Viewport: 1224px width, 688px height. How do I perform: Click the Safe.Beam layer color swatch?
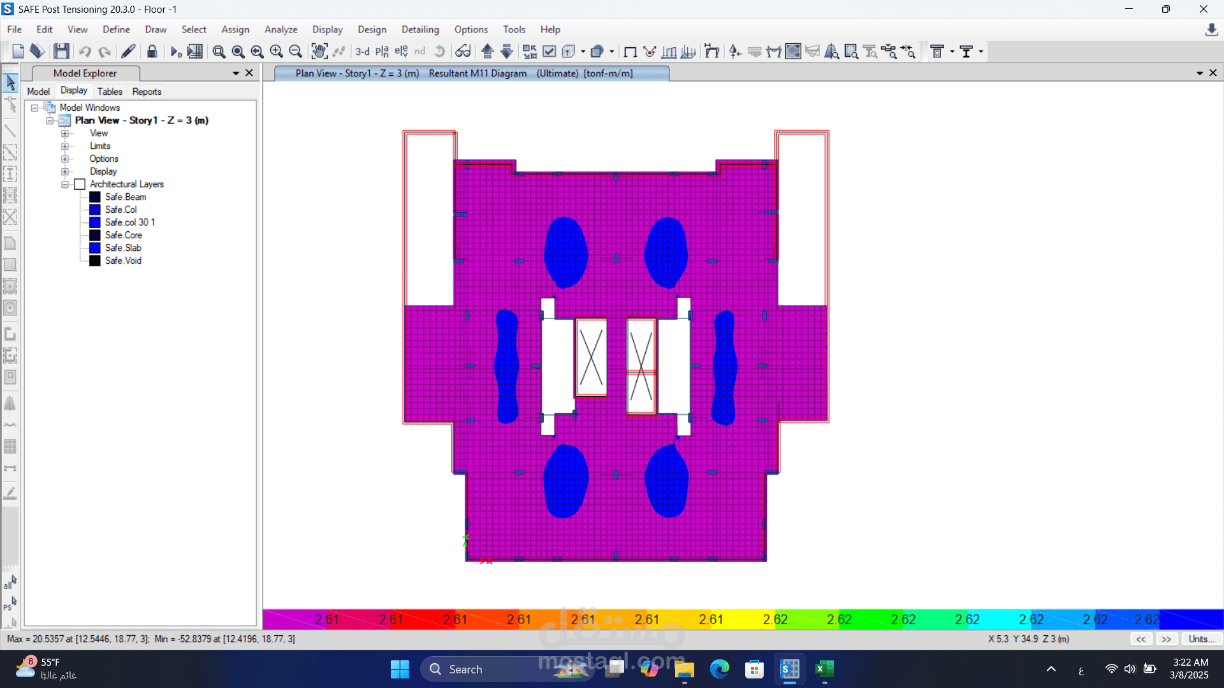tap(95, 197)
